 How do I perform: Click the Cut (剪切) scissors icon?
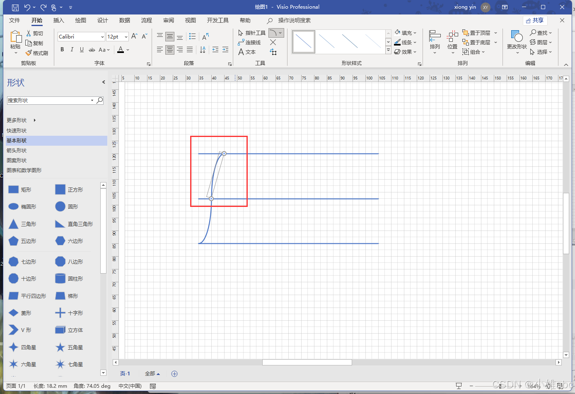(29, 33)
